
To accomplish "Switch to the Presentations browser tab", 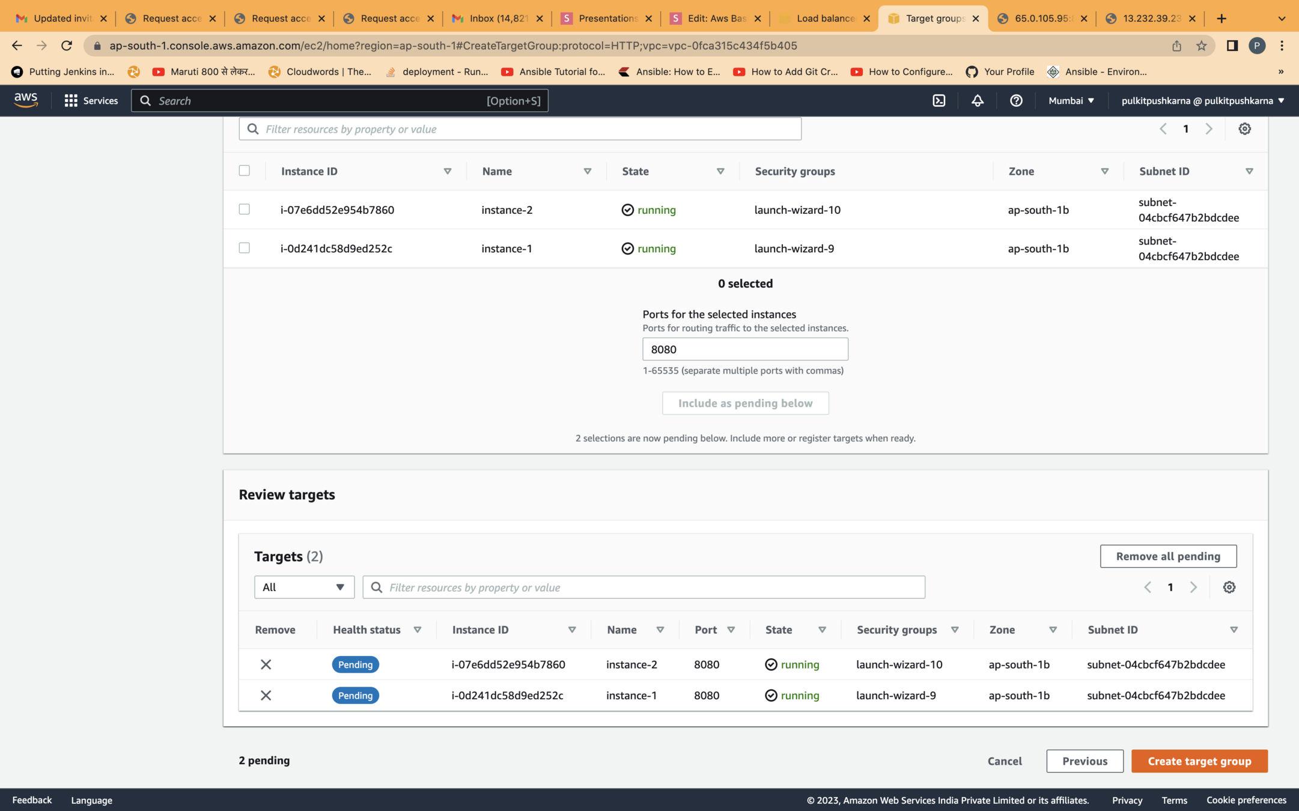I will tap(606, 19).
